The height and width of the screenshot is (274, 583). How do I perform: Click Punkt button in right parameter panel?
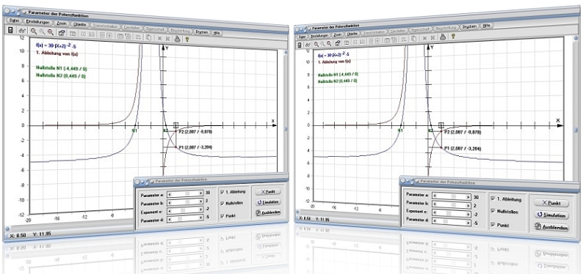point(551,203)
